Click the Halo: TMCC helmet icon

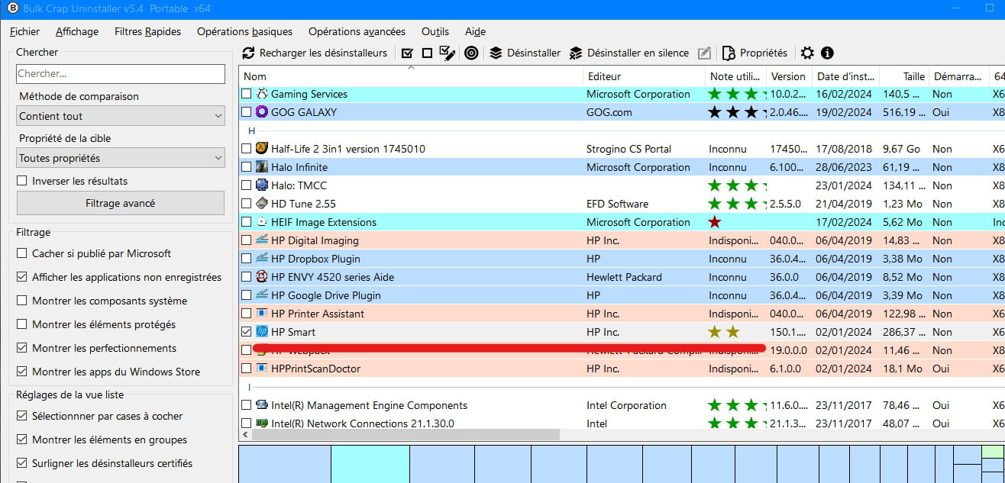coord(262,185)
